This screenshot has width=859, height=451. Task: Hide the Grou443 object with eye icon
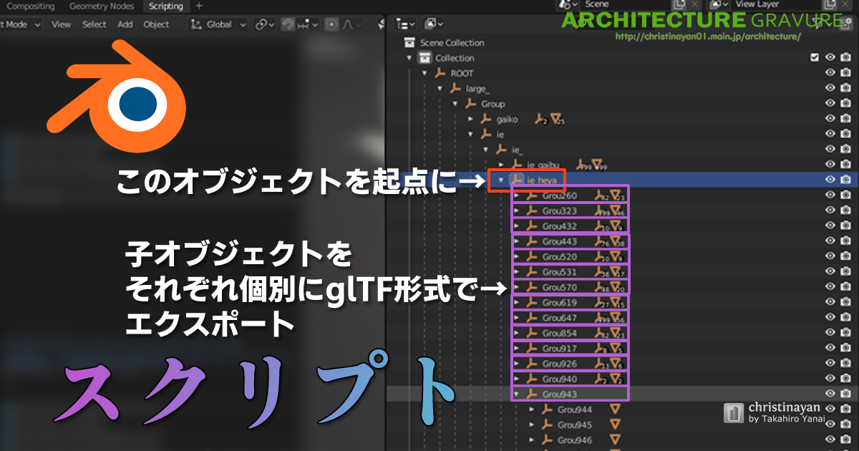coord(830,241)
